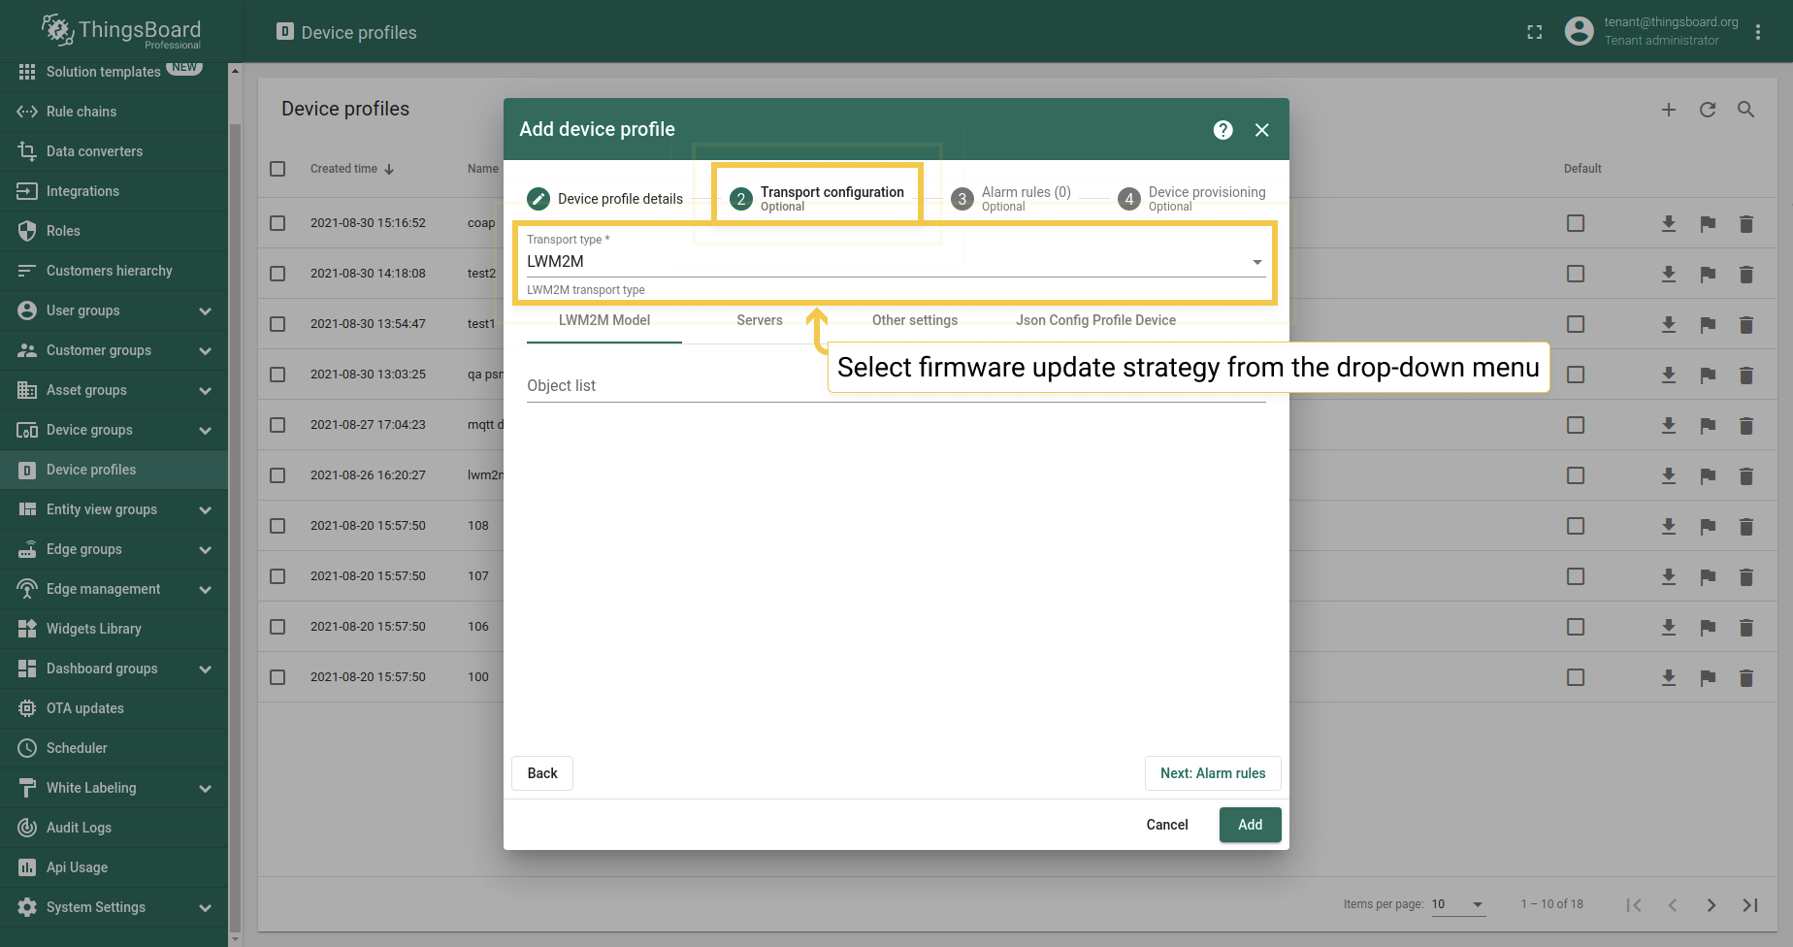This screenshot has width=1793, height=947.
Task: Open the Scheduler page
Action: tap(114, 748)
